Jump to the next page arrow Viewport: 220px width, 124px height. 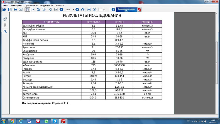95,10
